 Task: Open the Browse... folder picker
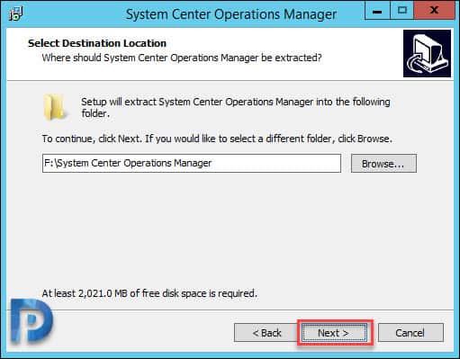383,164
